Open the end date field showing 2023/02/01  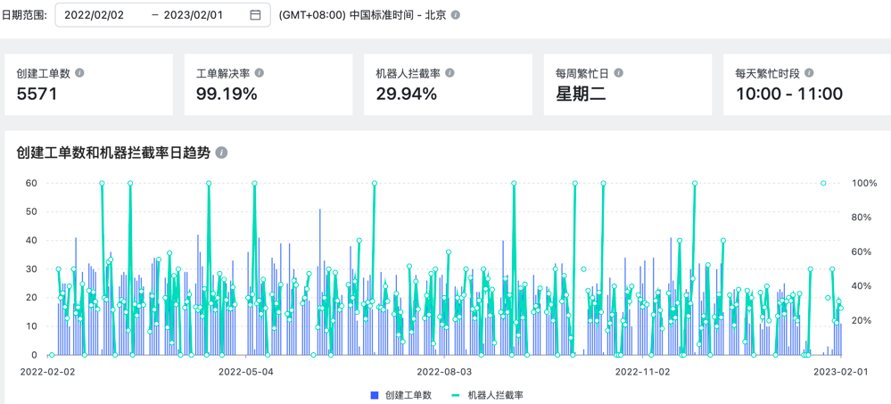pos(194,15)
